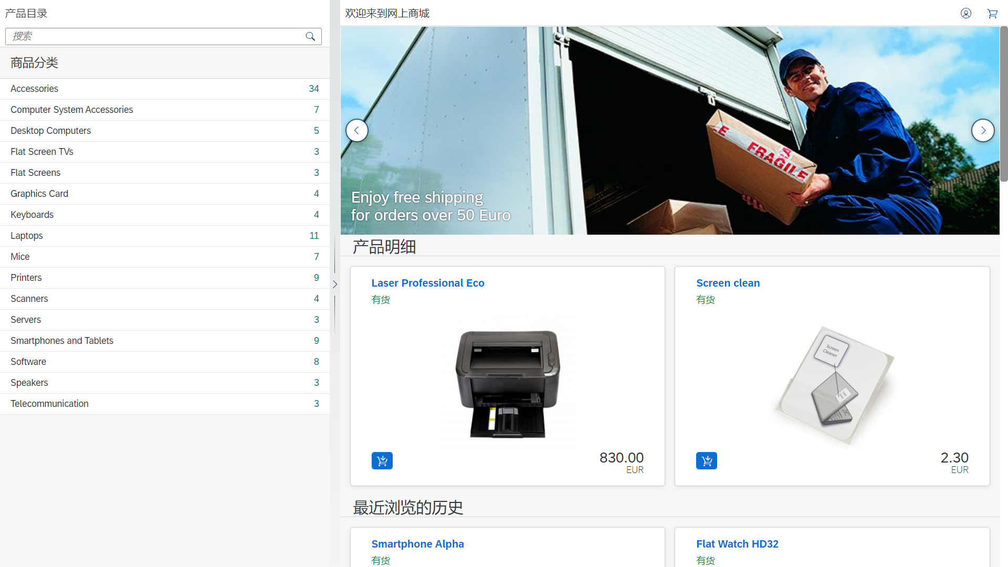The height and width of the screenshot is (567, 1008).
Task: Click the Laser printer product image
Action: click(x=507, y=383)
